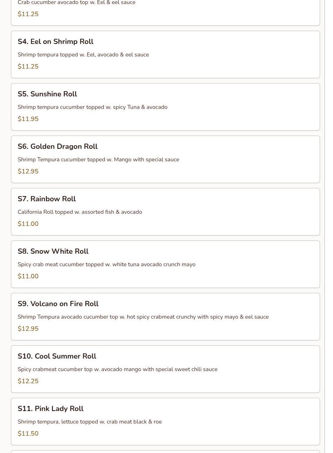The image size is (333, 453).
Task: Click the $11.95 Sunshine Roll price
Action: pyautogui.click(x=28, y=119)
